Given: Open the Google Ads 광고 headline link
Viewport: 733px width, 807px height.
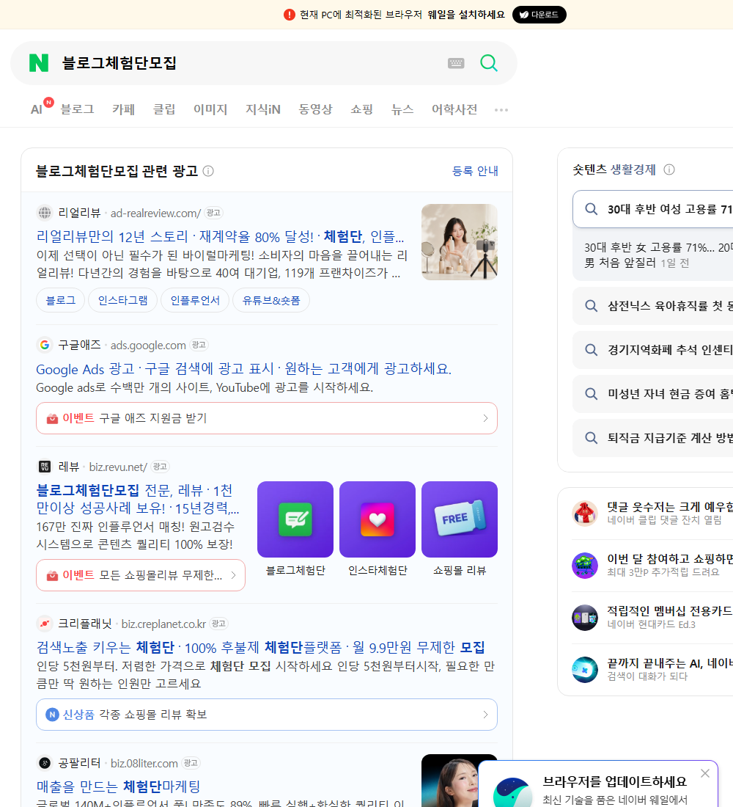Looking at the screenshot, I should click(244, 368).
